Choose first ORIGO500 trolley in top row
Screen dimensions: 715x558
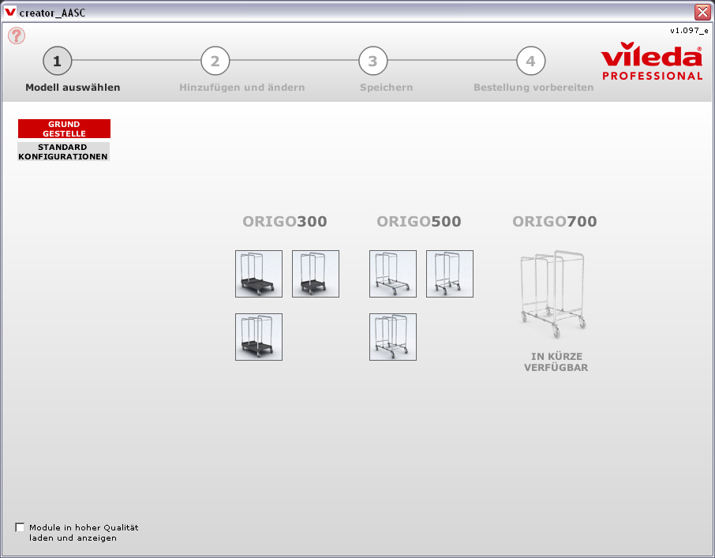(x=392, y=274)
